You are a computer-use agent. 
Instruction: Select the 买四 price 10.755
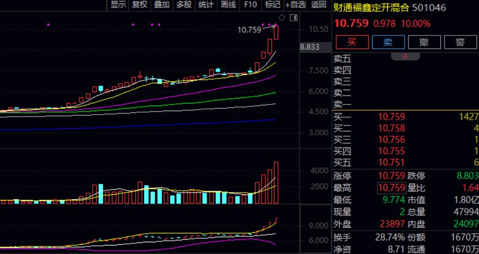(391, 151)
